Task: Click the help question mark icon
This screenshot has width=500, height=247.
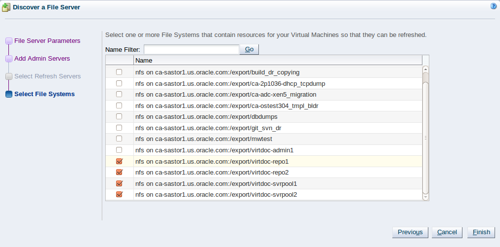Action: (493, 6)
